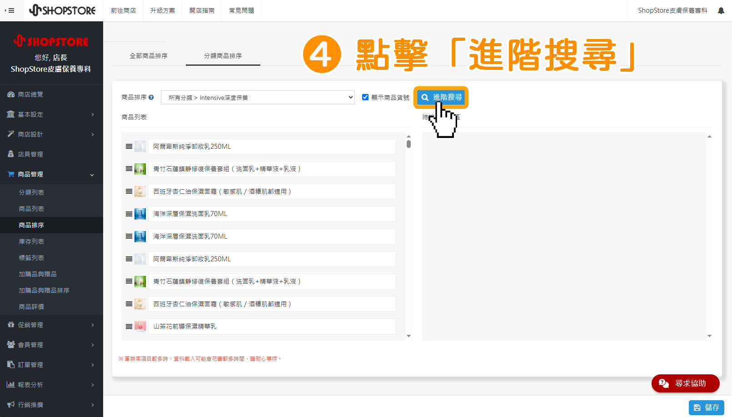Open notifications bell icon

pos(721,10)
